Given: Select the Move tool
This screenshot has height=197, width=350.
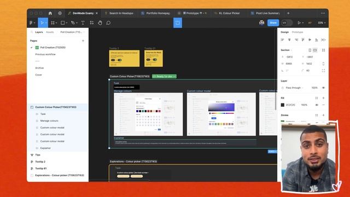Looking at the screenshot, I should [42, 23].
